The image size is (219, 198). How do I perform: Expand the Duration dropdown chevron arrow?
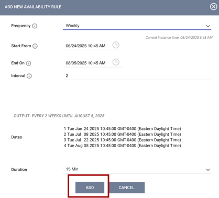pyautogui.click(x=208, y=170)
